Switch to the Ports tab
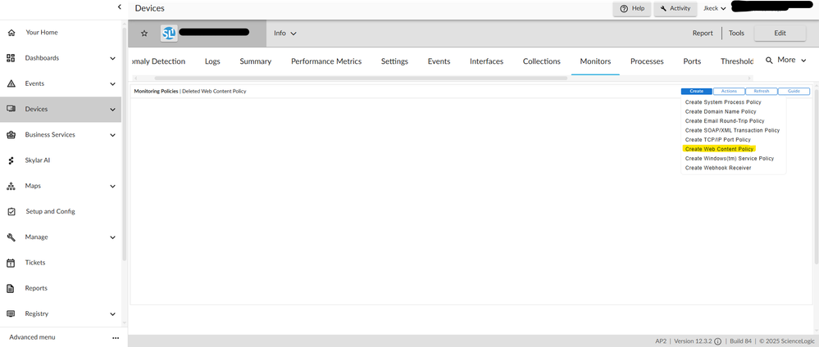This screenshot has width=819, height=347. (692, 61)
